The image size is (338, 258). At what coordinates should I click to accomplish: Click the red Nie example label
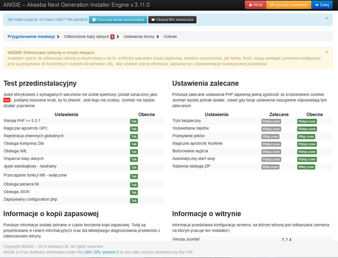7,100
